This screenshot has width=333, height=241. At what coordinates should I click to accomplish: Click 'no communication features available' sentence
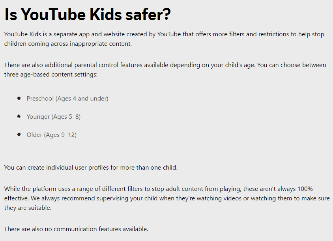(96, 229)
